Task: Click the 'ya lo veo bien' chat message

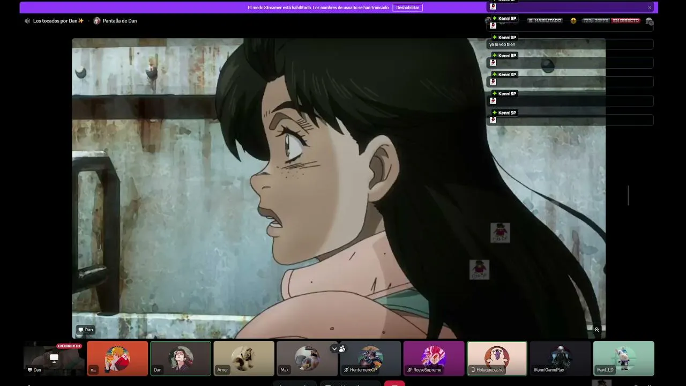Action: pyautogui.click(x=502, y=44)
